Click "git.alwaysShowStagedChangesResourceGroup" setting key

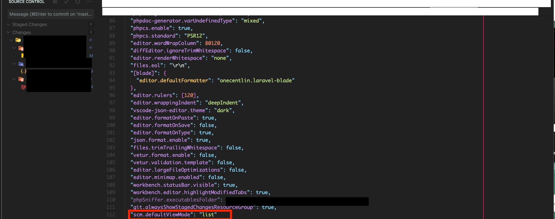(193, 207)
